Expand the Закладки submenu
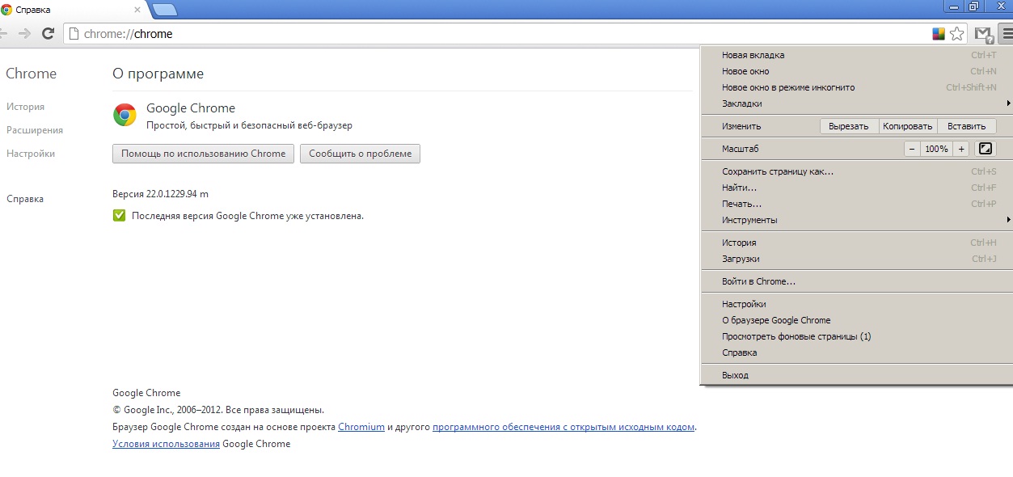 (855, 103)
